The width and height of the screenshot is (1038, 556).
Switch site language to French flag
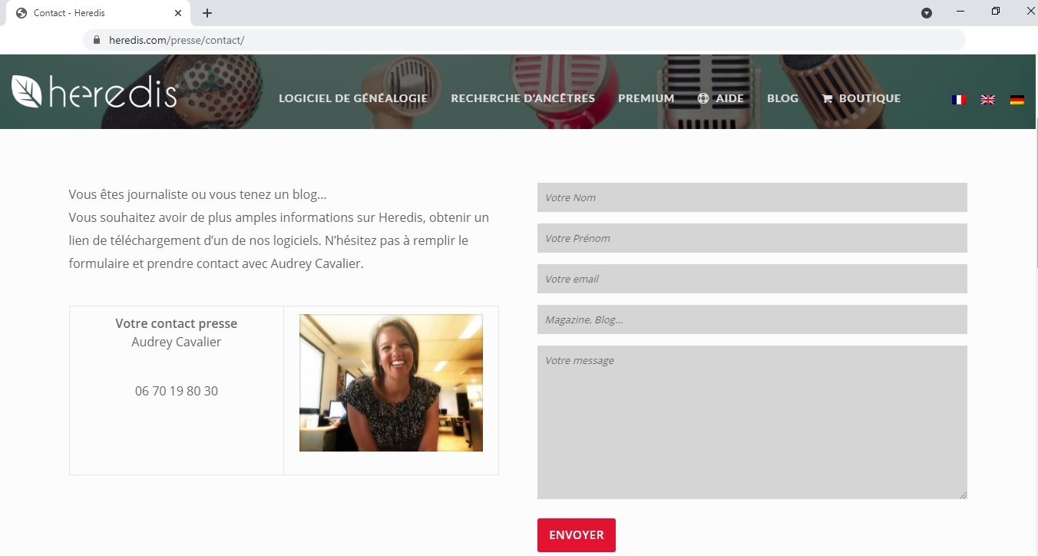click(958, 99)
